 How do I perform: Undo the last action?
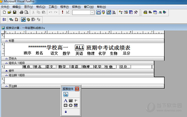(50, 12)
